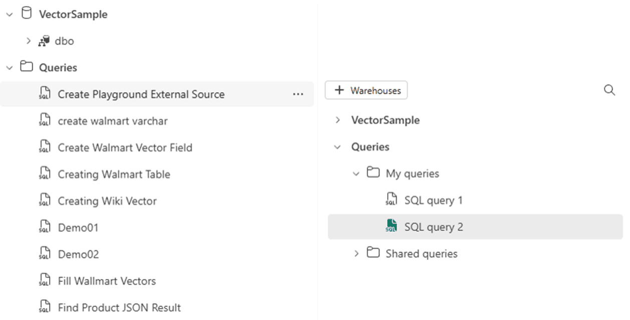The height and width of the screenshot is (320, 630).
Task: Collapse the My queries folder
Action: tap(356, 174)
